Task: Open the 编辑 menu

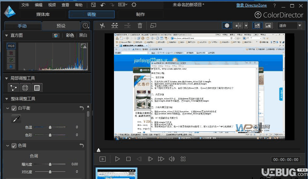Action: click(39, 5)
